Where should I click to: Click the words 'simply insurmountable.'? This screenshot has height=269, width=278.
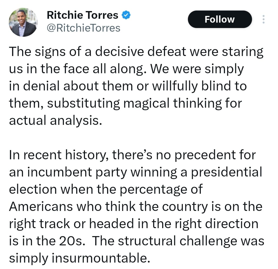[79, 258]
